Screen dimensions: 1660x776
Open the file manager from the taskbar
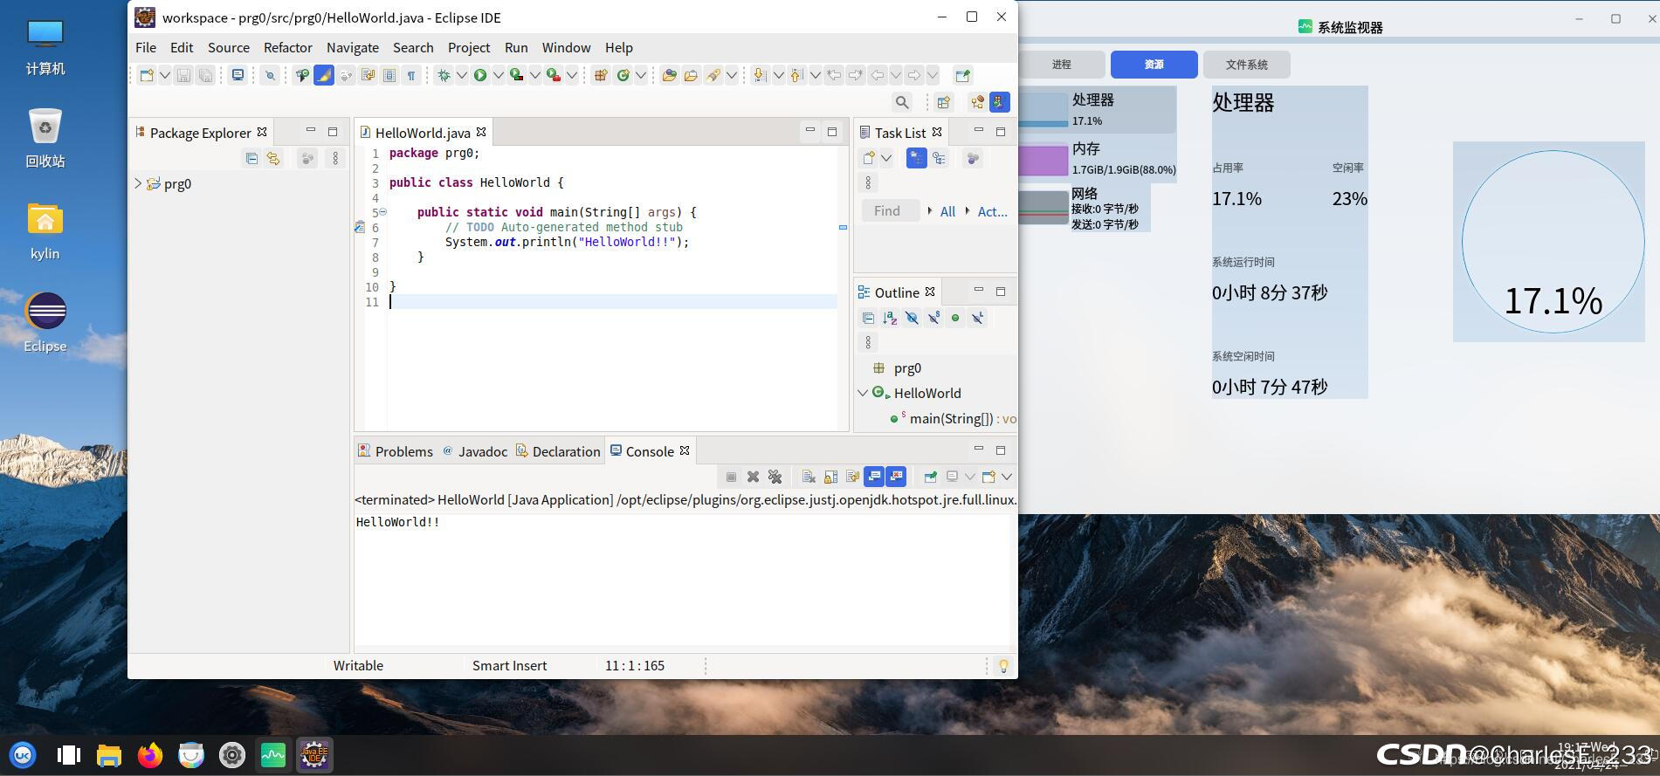coord(108,755)
